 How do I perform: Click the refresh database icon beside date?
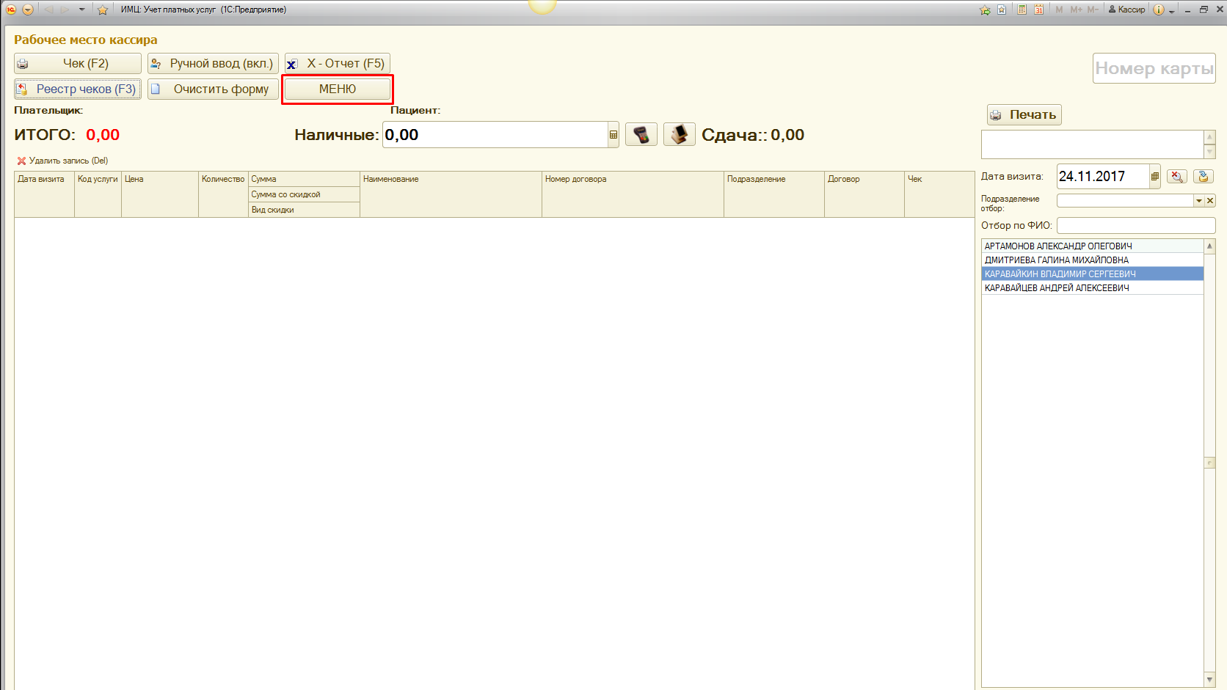click(x=1203, y=176)
